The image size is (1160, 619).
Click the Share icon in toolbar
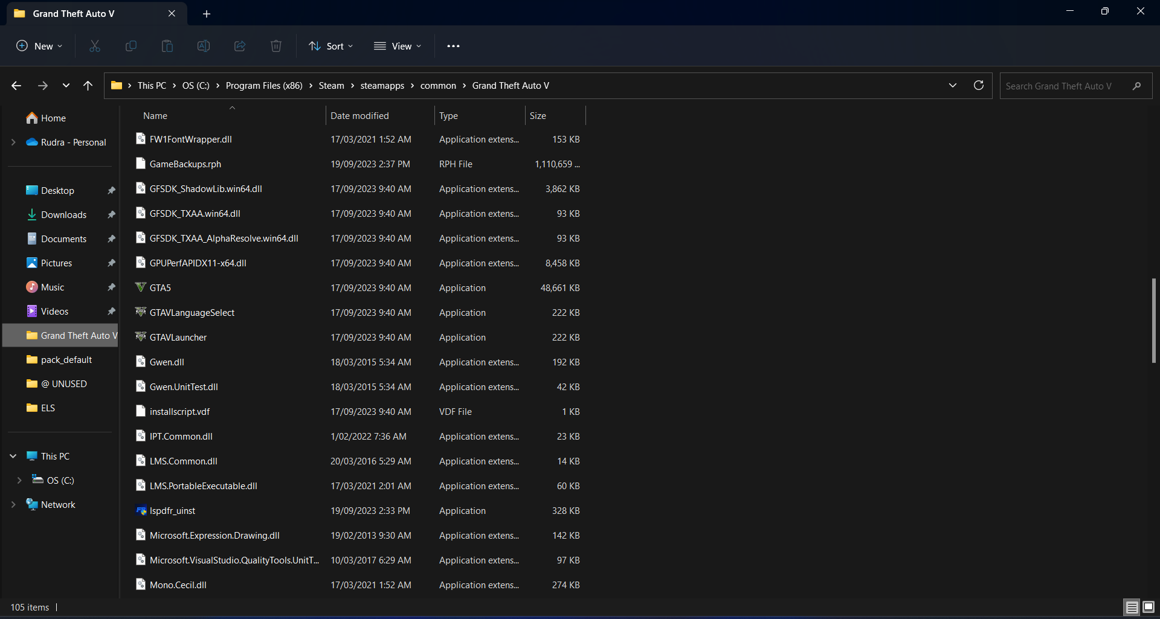pos(240,46)
